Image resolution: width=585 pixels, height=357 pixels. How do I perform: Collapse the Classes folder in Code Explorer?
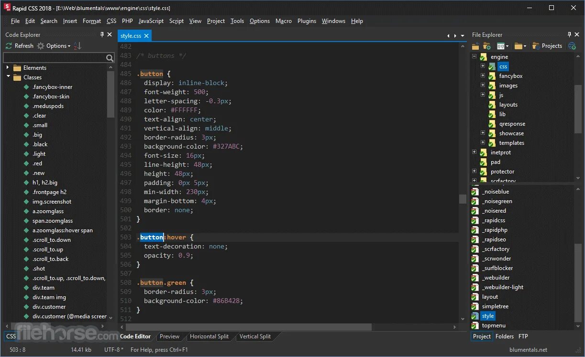click(x=8, y=77)
